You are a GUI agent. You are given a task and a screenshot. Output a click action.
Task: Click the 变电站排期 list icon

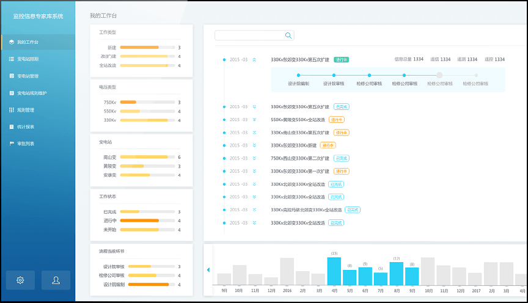(12, 59)
